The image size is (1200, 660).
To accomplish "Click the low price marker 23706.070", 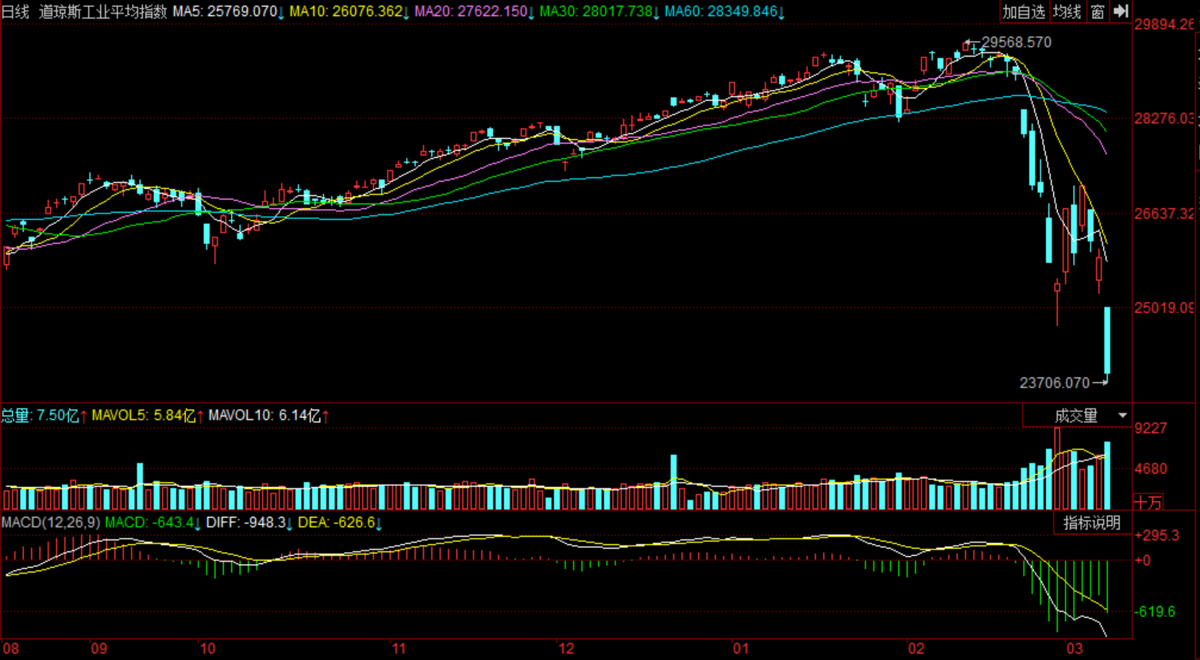I will click(1055, 383).
